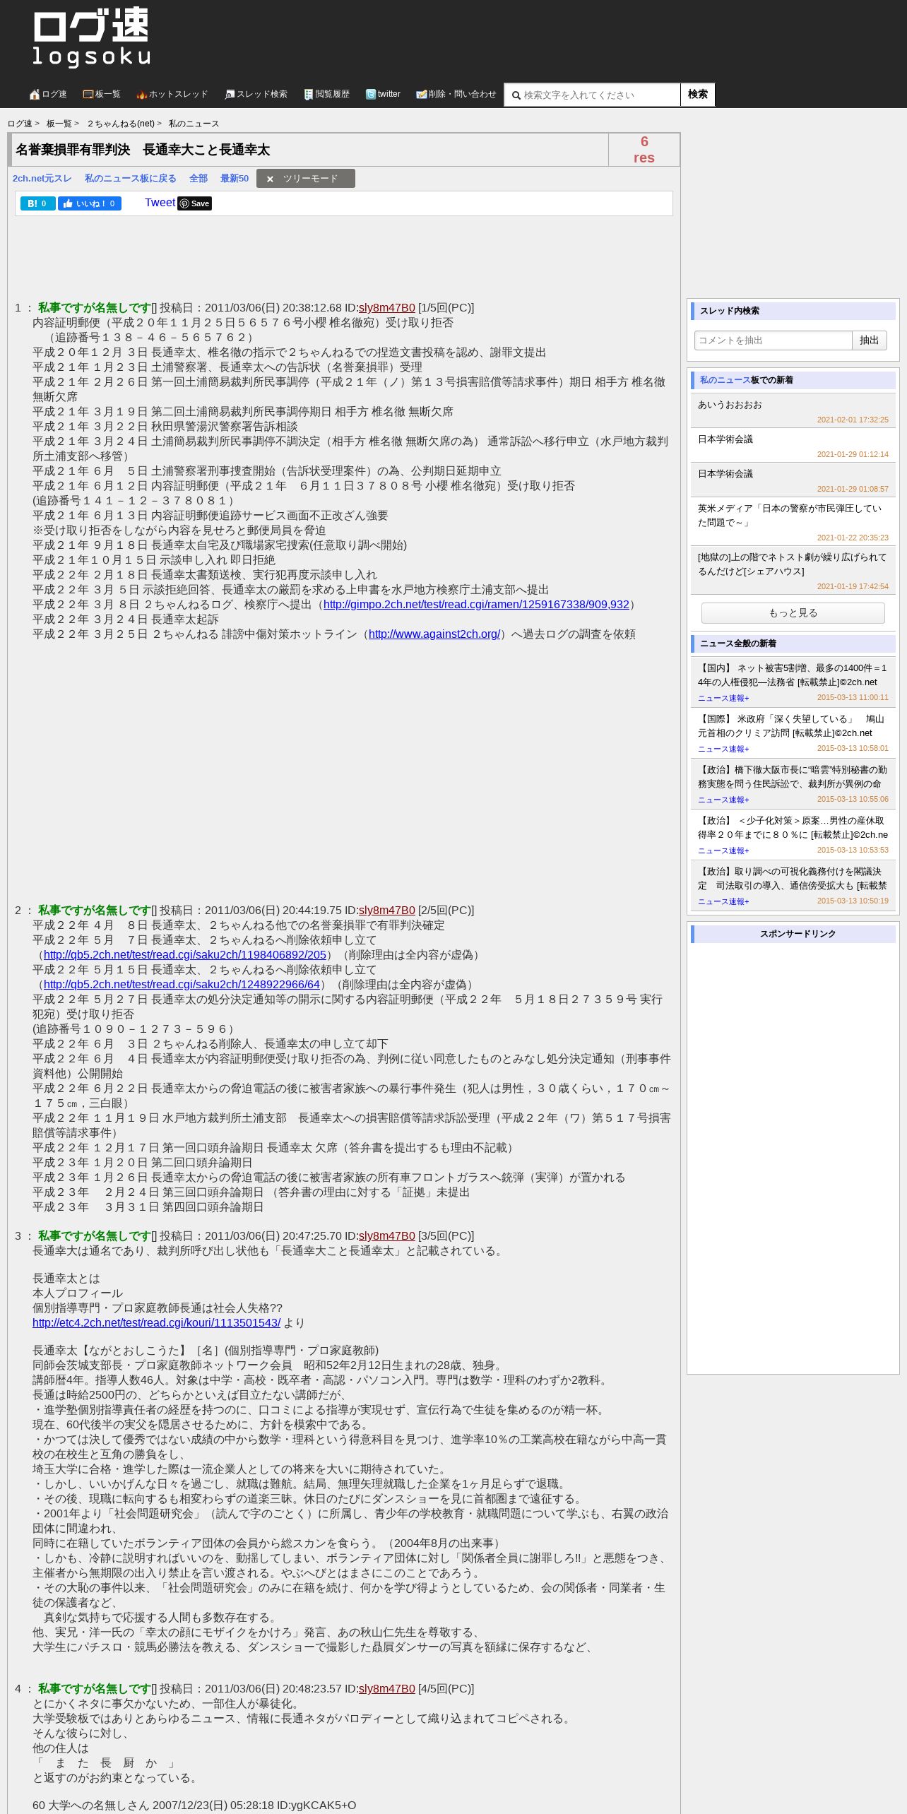Open the 英米メディア thread entry

click(793, 521)
